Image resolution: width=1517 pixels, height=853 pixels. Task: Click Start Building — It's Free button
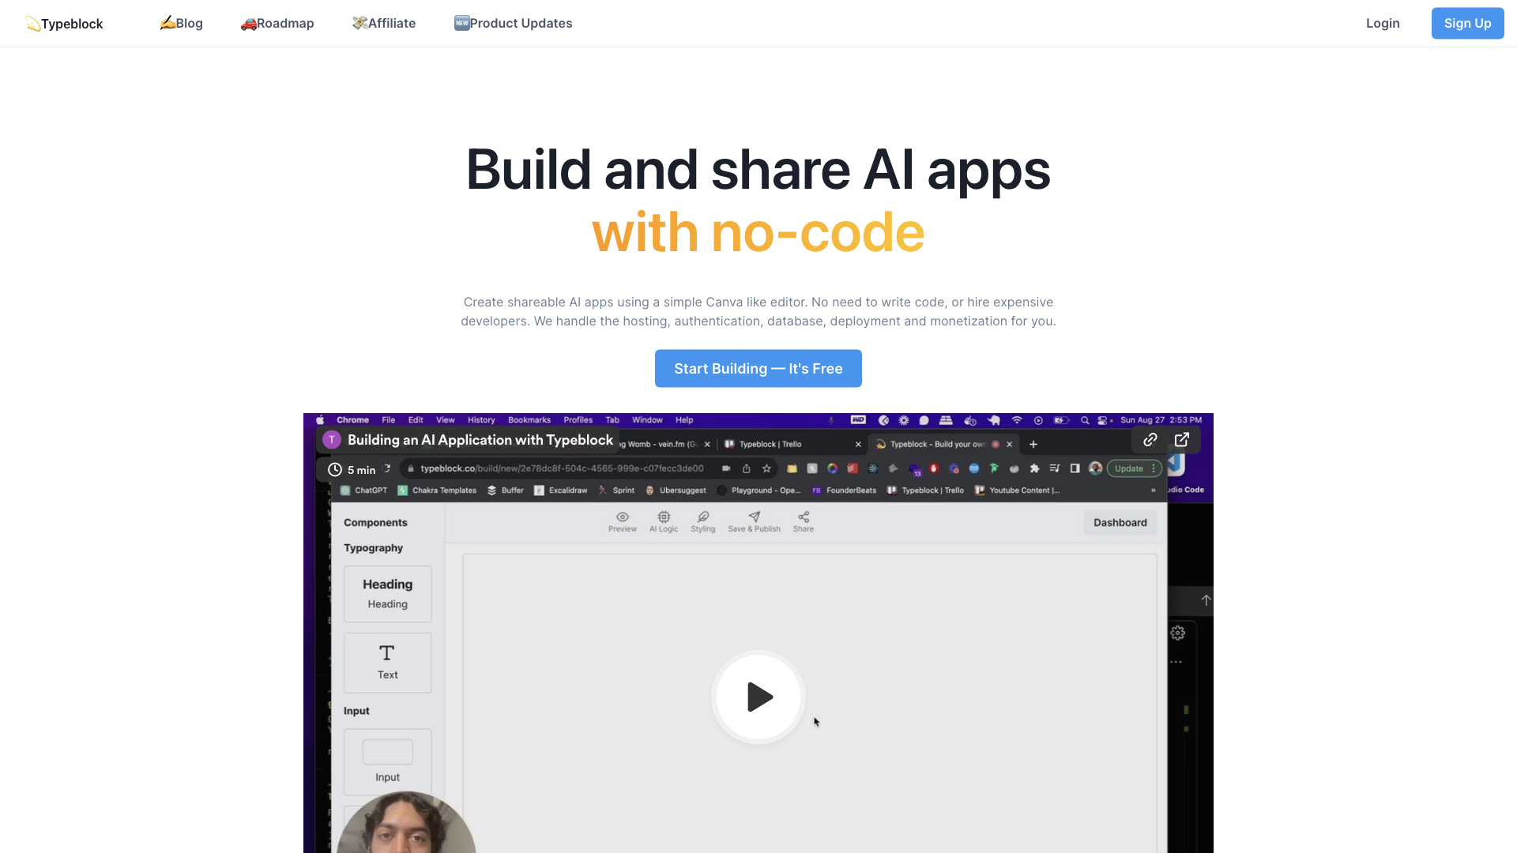[758, 367]
